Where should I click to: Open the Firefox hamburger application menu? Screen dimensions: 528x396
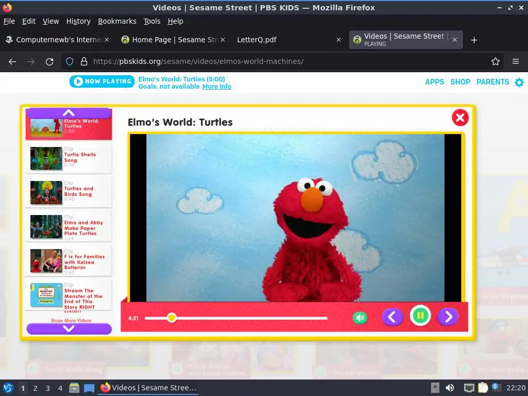click(x=515, y=62)
